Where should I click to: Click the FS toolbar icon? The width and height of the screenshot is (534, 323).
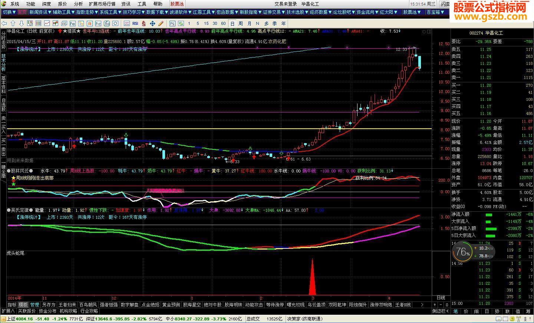172,23
